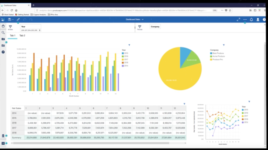Click the browser Back arrow
The width and height of the screenshot is (268, 150).
pos(3,10)
